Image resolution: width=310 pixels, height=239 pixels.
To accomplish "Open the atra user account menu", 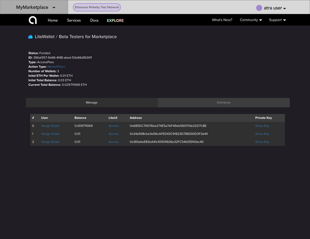I will click(x=275, y=8).
